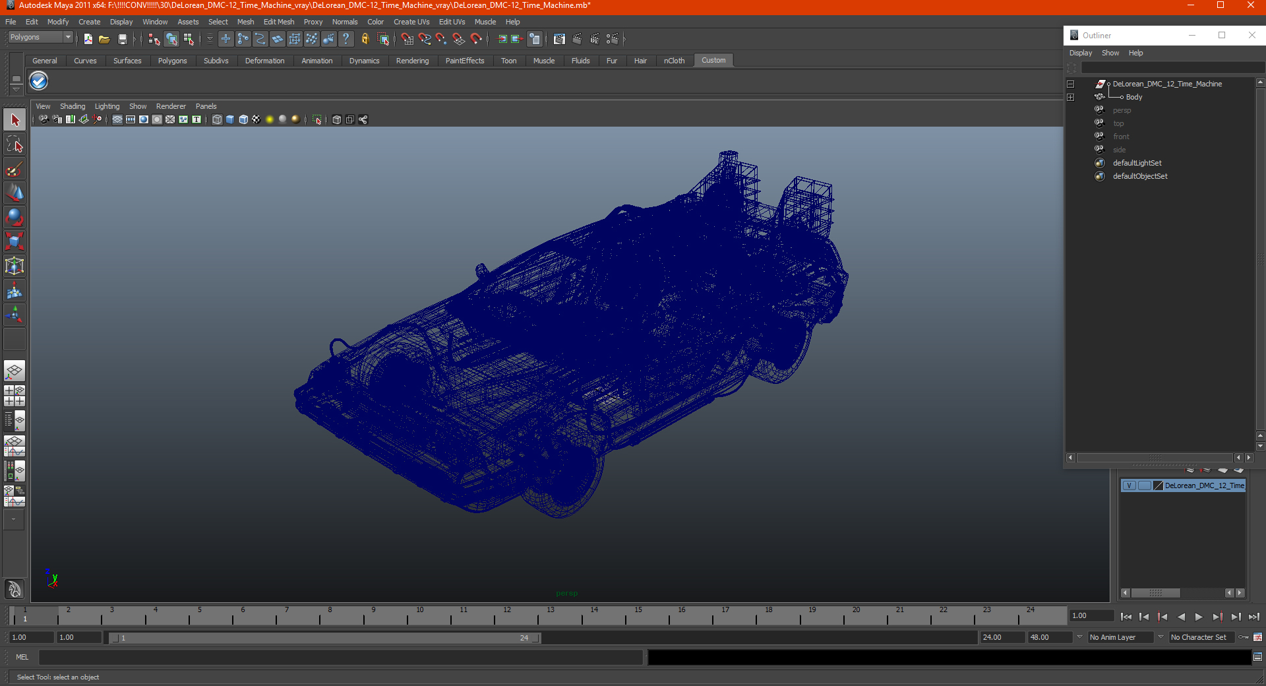This screenshot has height=686, width=1266.
Task: Expand the layout shortcuts down arrow
Action: pyautogui.click(x=14, y=520)
